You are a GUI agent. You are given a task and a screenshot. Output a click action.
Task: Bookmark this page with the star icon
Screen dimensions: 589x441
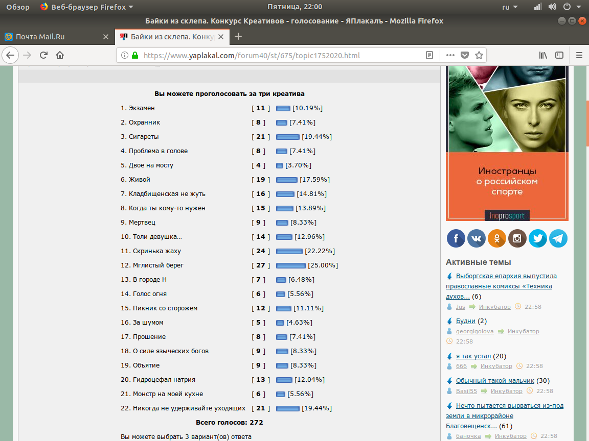pyautogui.click(x=479, y=55)
